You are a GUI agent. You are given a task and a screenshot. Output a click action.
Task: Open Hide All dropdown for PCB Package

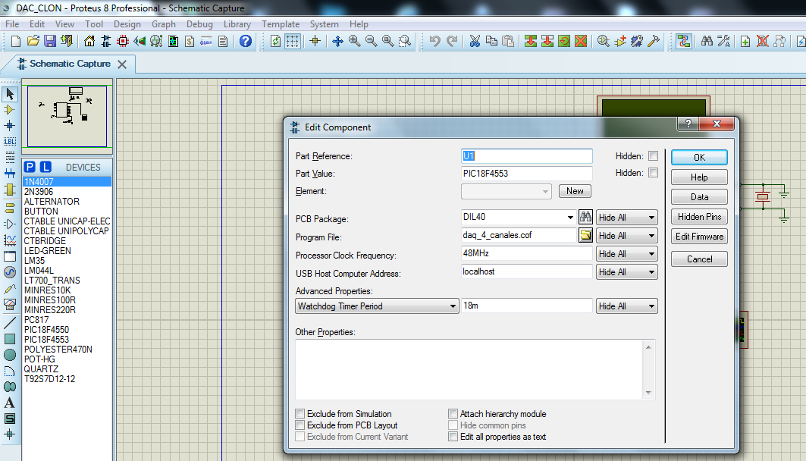(626, 218)
